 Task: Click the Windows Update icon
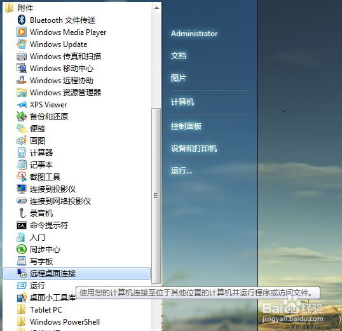click(x=22, y=44)
